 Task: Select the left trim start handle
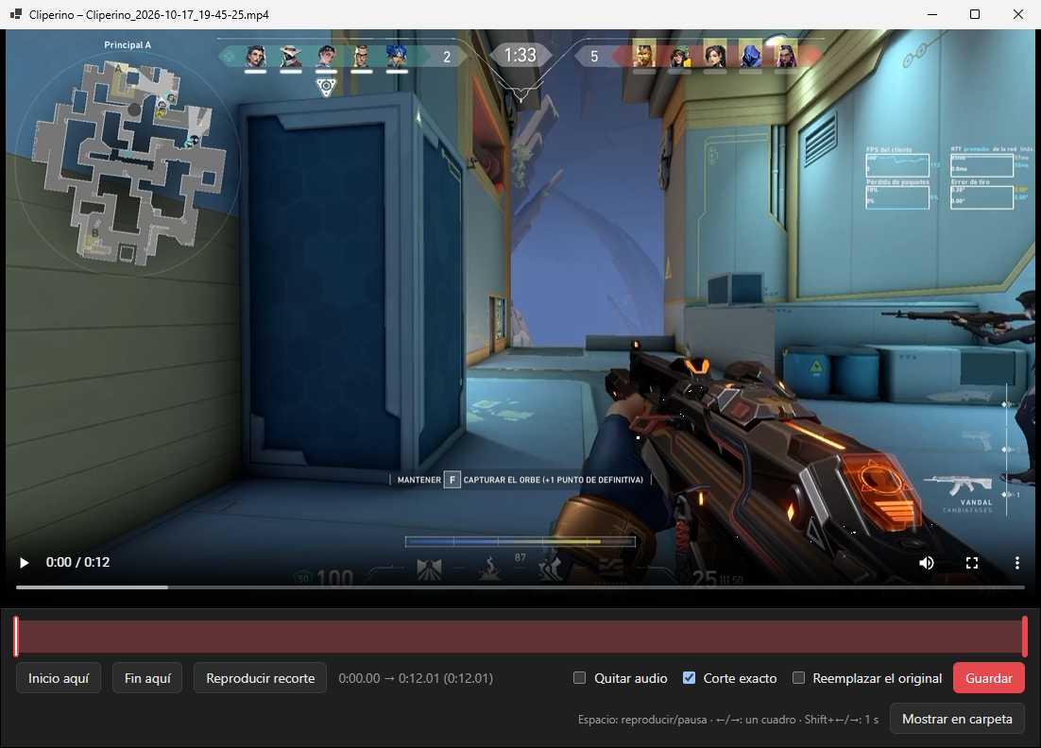pyautogui.click(x=17, y=637)
